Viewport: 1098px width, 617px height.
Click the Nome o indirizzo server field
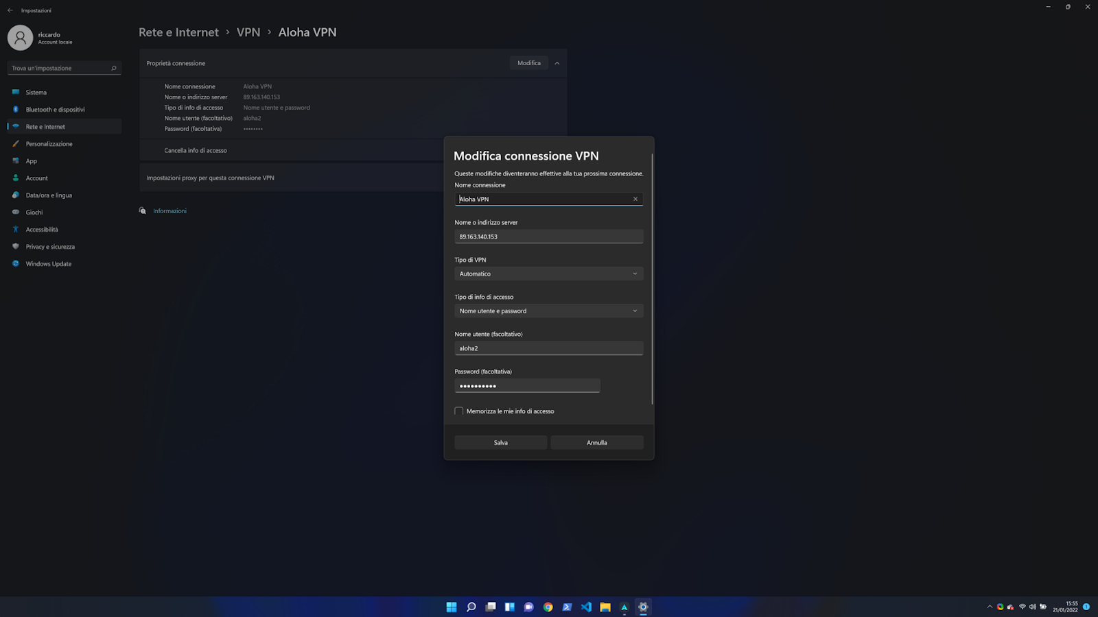(x=549, y=237)
